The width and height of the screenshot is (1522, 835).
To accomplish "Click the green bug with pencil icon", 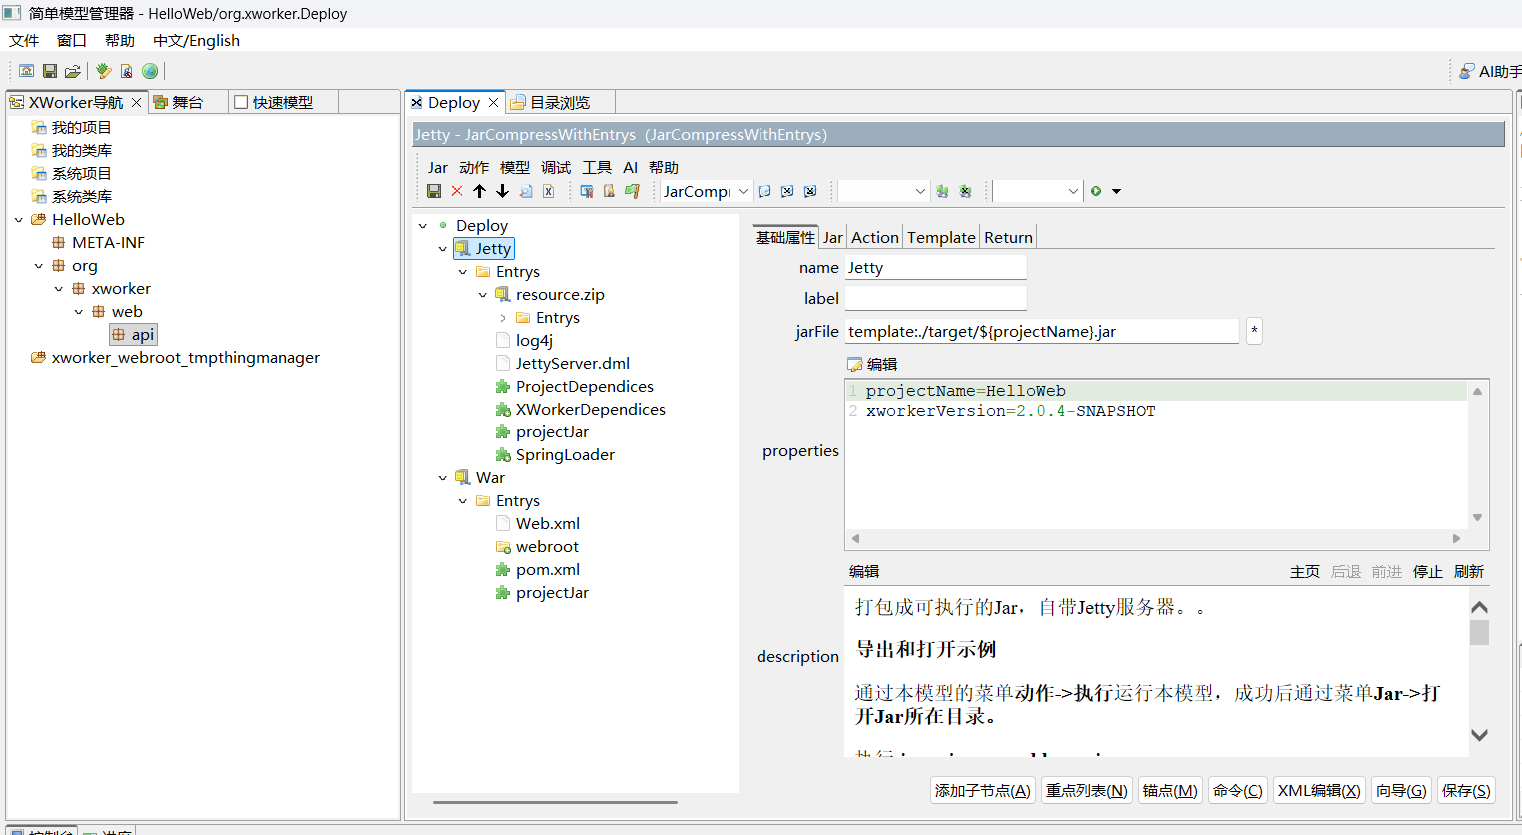I will (103, 71).
